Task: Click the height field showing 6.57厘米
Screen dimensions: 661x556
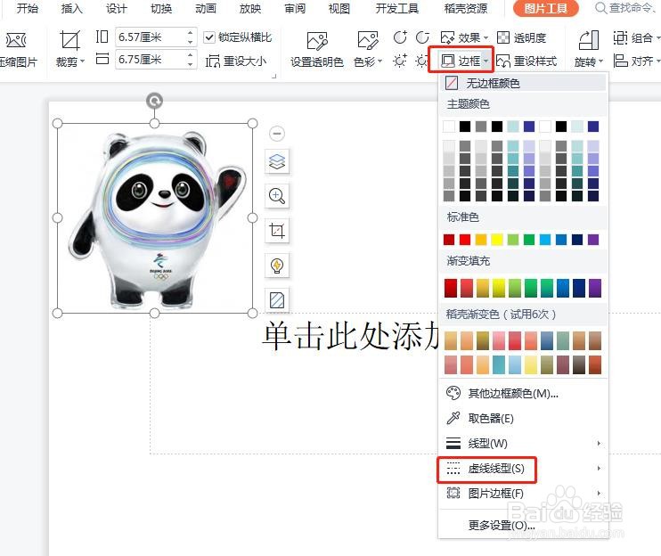Action: click(150, 37)
